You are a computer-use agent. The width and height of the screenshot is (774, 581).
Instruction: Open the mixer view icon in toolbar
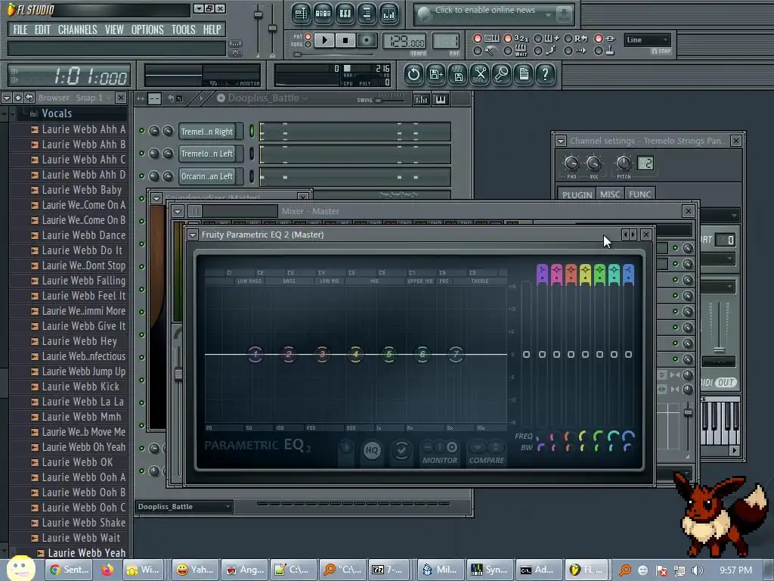[x=389, y=14]
